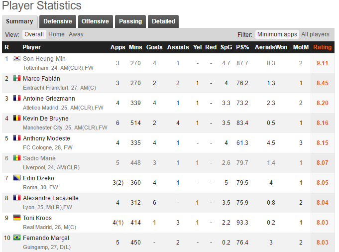Image resolution: width=339 pixels, height=252 pixels.
Task: Click the Belgium flag beside Kevin De Bruyne
Action: coord(17,118)
